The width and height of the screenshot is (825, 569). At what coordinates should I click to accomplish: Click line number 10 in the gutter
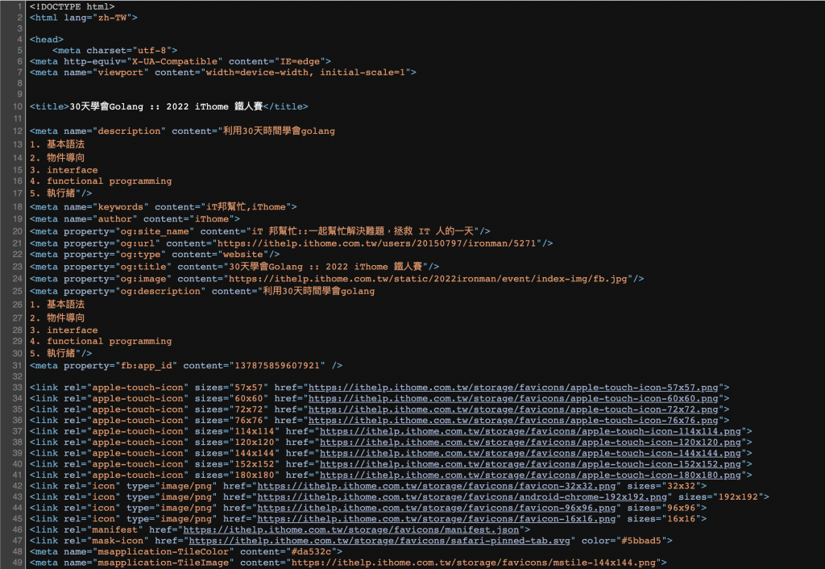click(x=18, y=106)
